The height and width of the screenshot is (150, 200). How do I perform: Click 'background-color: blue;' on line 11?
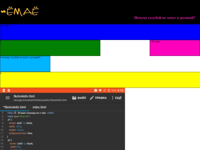(x=21, y=133)
